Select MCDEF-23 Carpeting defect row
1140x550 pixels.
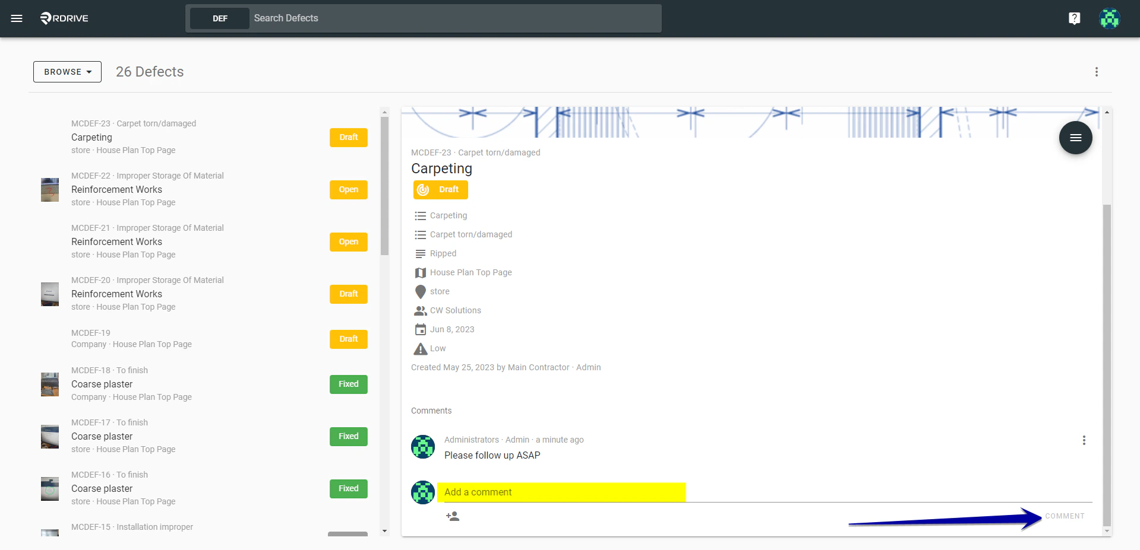click(204, 137)
